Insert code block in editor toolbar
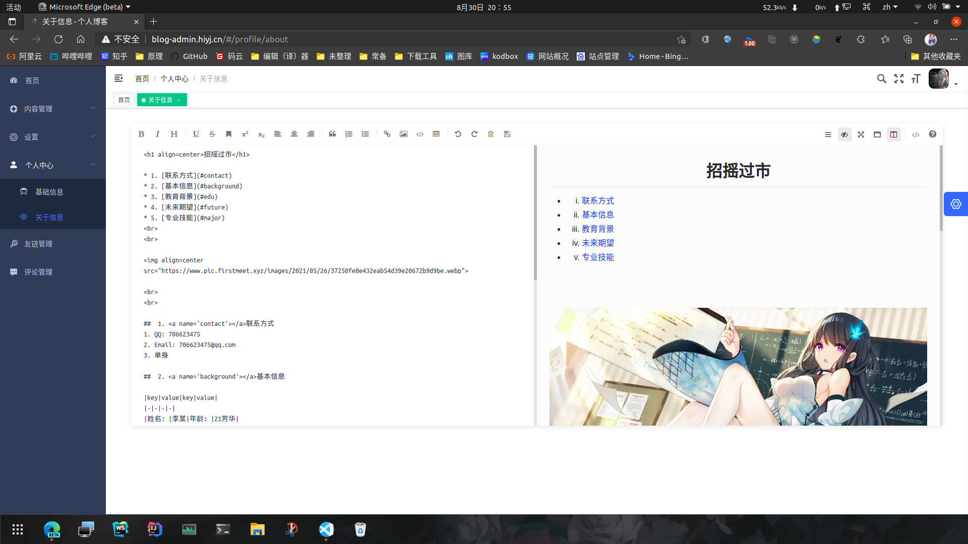 420,134
